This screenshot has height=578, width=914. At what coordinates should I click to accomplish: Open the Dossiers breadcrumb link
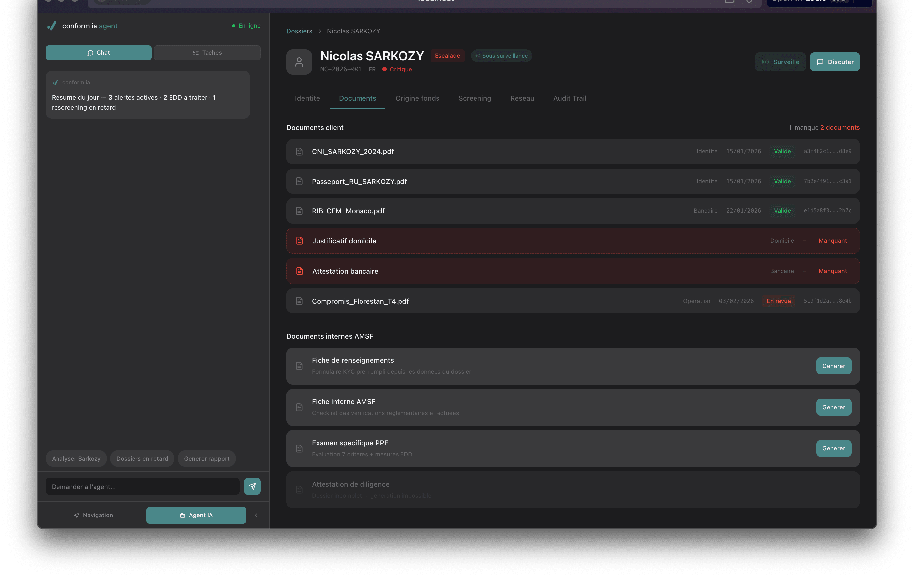[x=299, y=31]
